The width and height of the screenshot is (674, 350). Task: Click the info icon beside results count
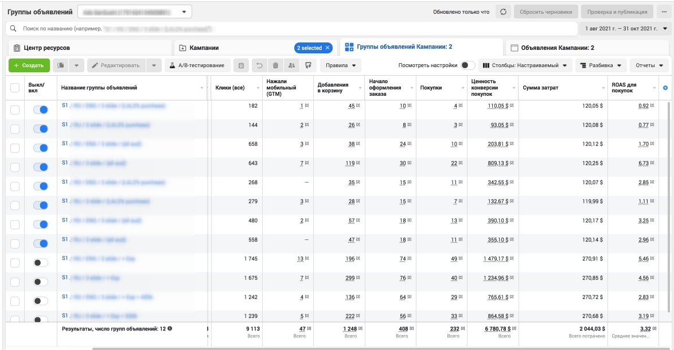(x=170, y=329)
